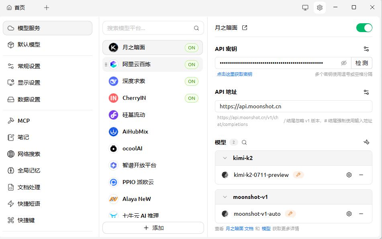Image resolution: width=382 pixels, height=239 pixels.
Task: Click the magnifier icon in provider search
Action: 196,28
